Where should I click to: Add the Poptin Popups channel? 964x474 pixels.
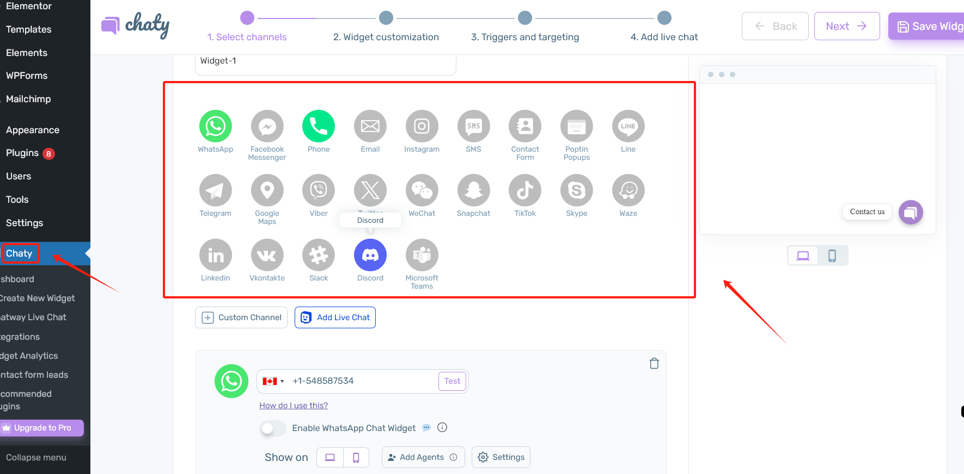tap(577, 126)
